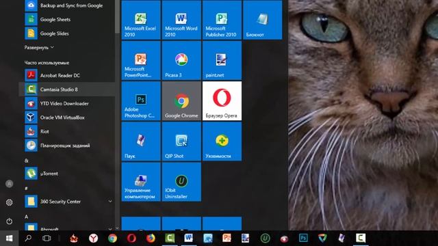
Task: Launch Riot from the app list
Action: [x=67, y=131]
